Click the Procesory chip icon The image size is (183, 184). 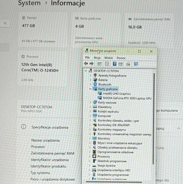click(94, 156)
